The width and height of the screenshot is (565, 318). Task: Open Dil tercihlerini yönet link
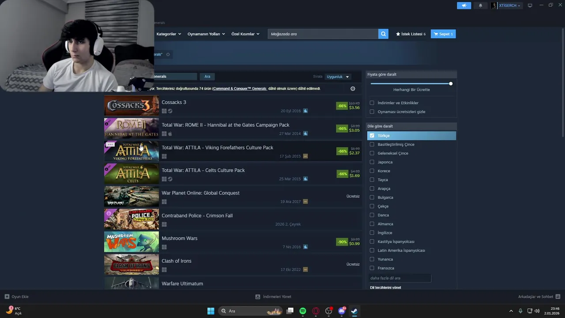pos(385,288)
